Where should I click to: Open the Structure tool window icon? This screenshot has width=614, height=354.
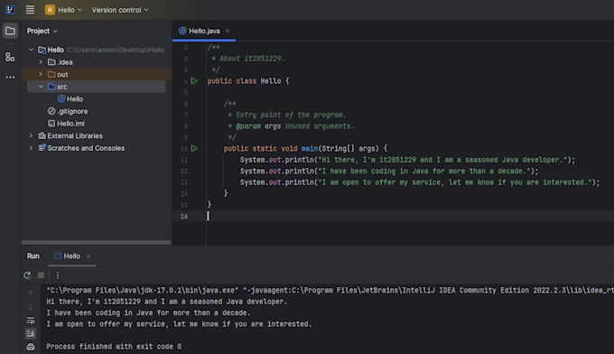10,57
